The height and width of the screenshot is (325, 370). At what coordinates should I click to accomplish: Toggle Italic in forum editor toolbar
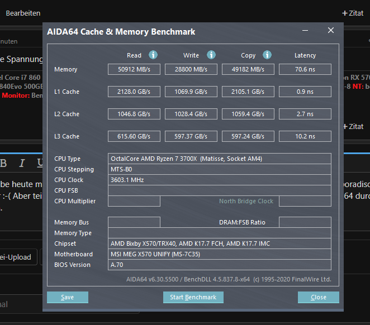[22, 163]
